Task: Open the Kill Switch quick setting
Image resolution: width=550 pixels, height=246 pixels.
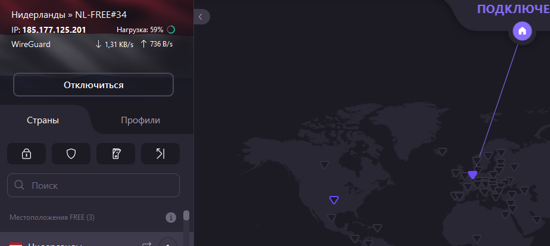Action: pos(115,154)
